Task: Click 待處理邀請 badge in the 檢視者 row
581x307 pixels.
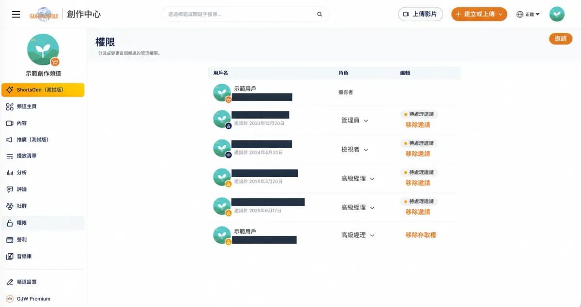Action: pyautogui.click(x=419, y=143)
